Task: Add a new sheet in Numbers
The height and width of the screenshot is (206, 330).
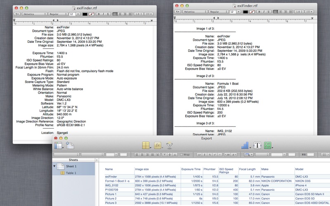Action: click(x=70, y=145)
